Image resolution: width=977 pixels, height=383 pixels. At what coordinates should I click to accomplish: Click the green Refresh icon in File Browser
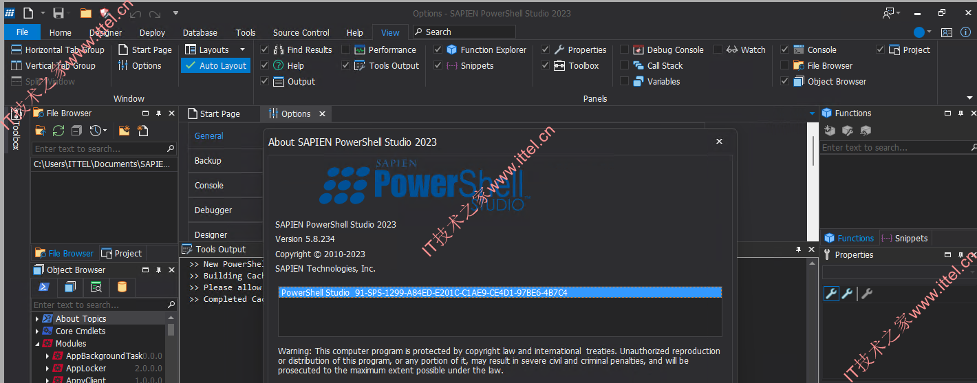pyautogui.click(x=58, y=131)
